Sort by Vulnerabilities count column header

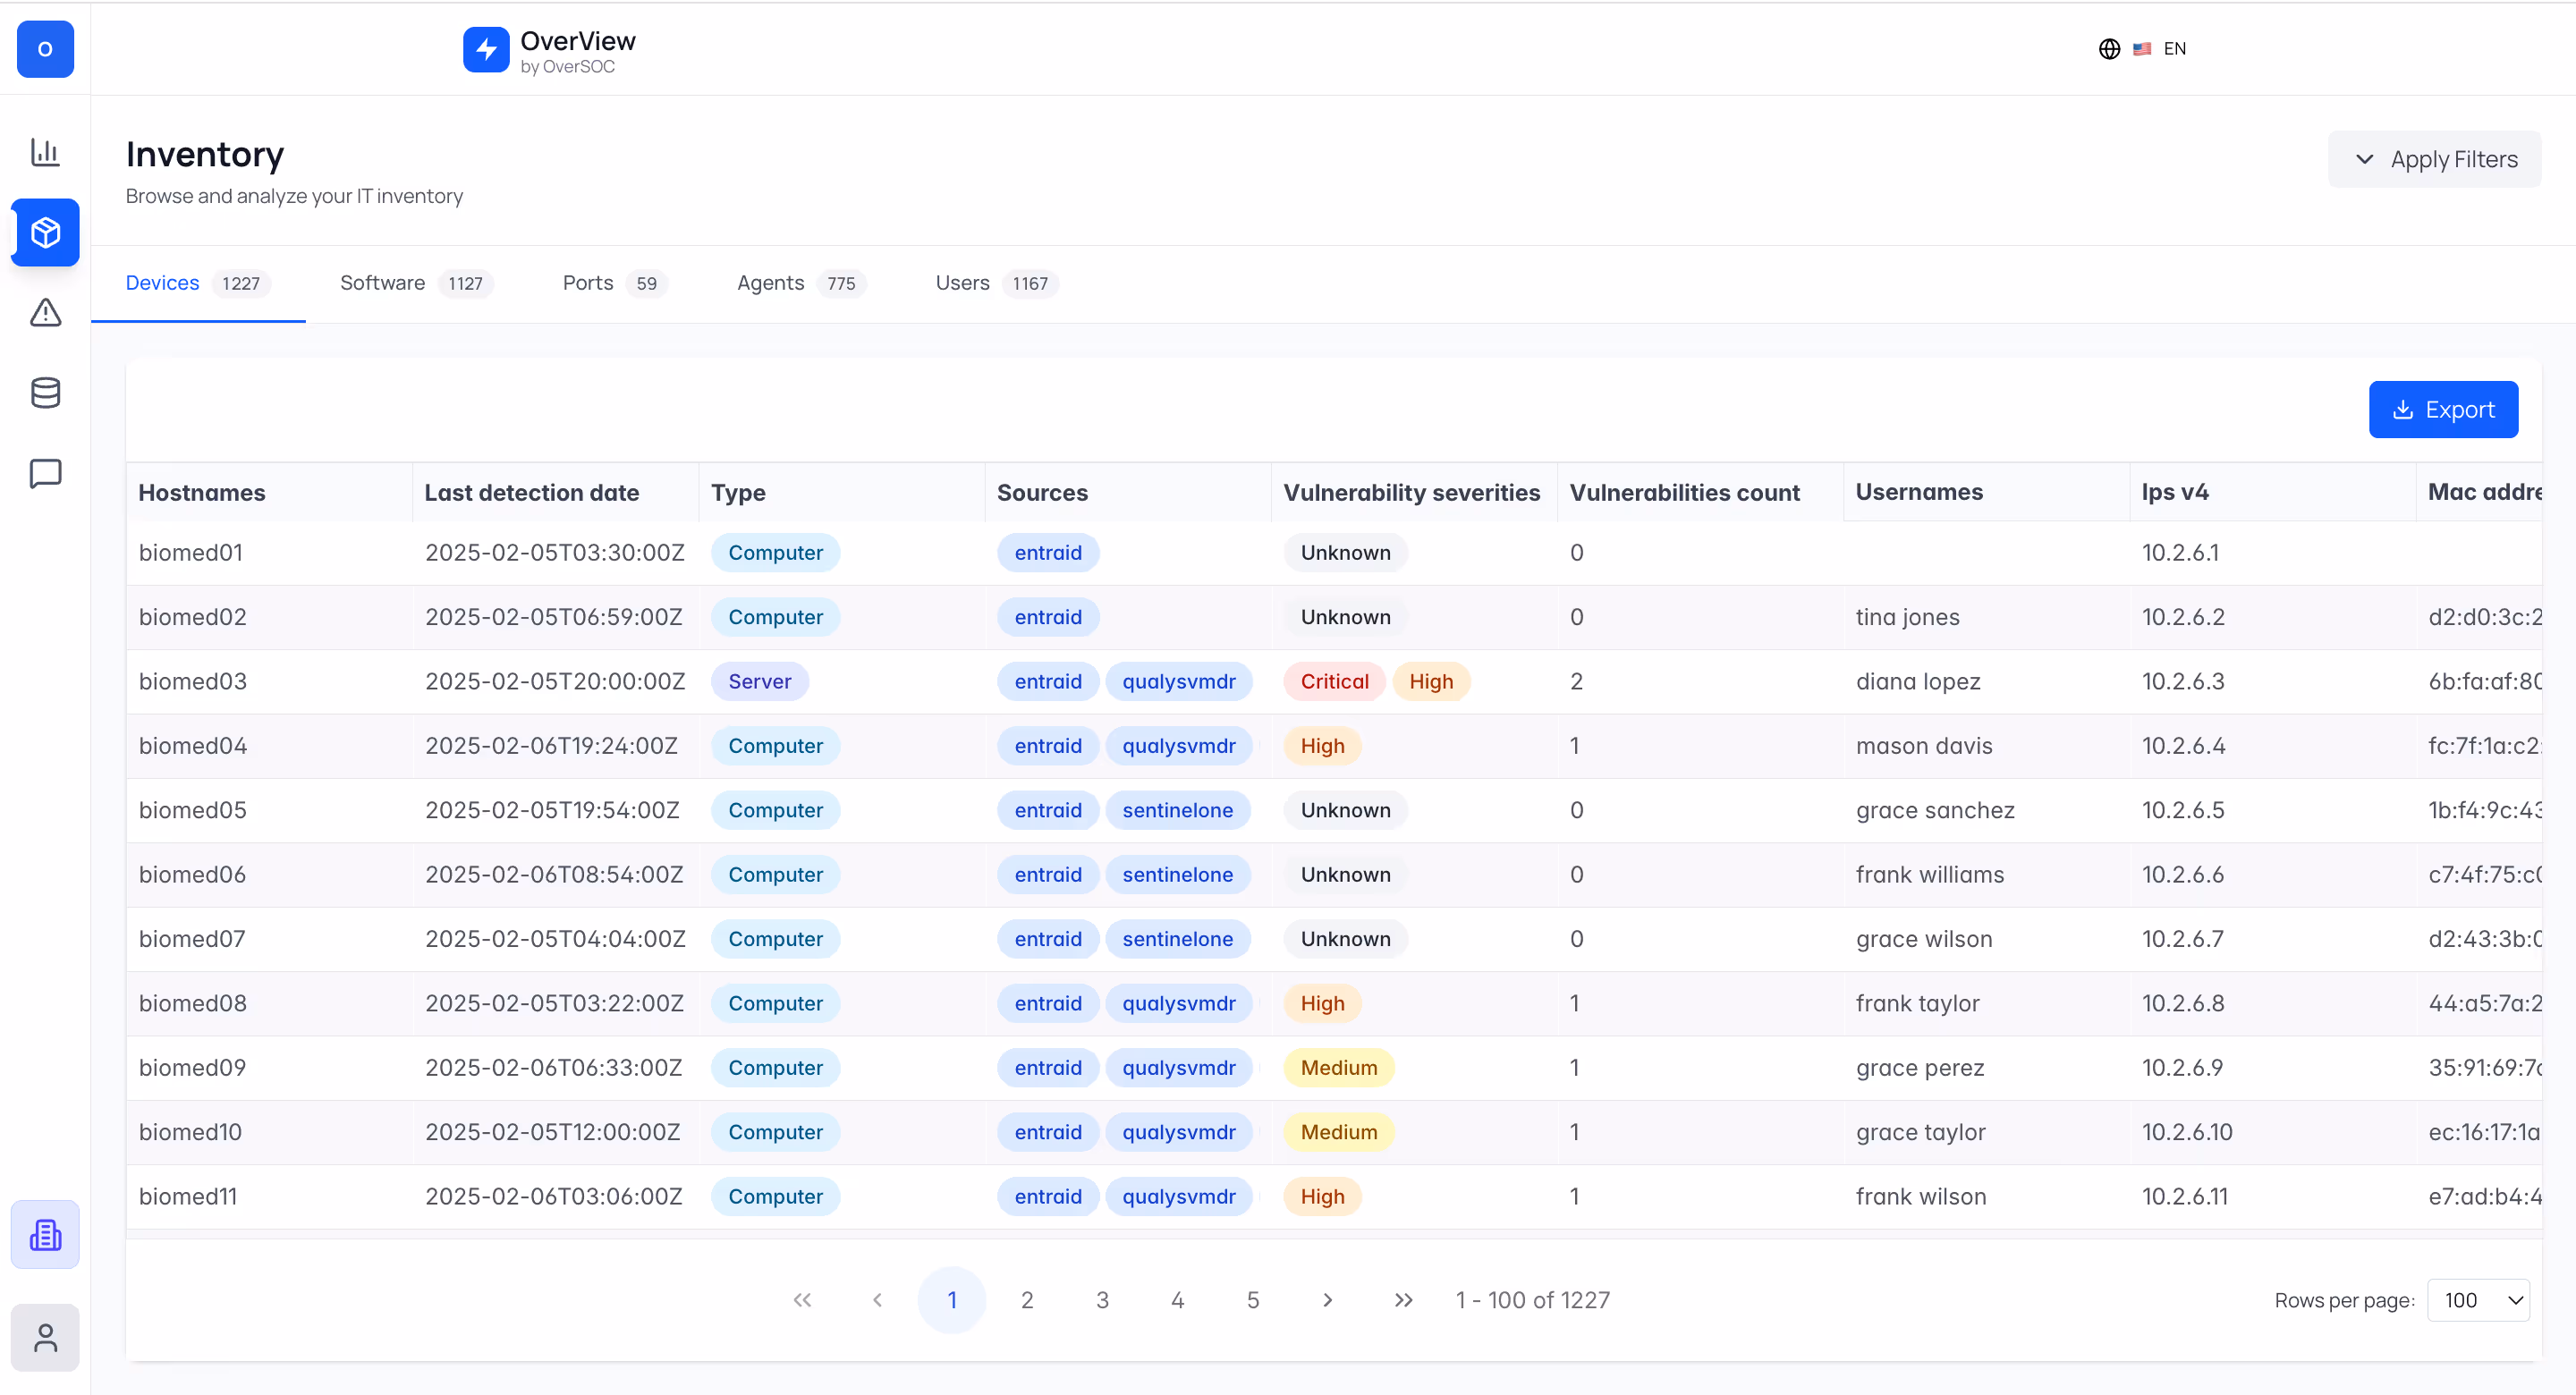click(1684, 492)
